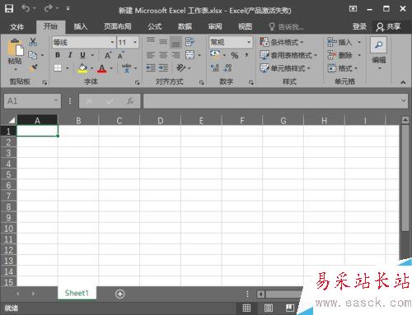Viewport: 412px width, 315px height.
Task: Click the Wrap Text icon
Action: coord(190,42)
